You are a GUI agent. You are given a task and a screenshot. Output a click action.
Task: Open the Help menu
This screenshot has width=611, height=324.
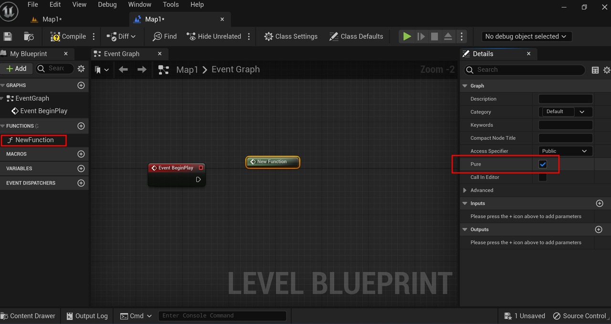(x=197, y=4)
